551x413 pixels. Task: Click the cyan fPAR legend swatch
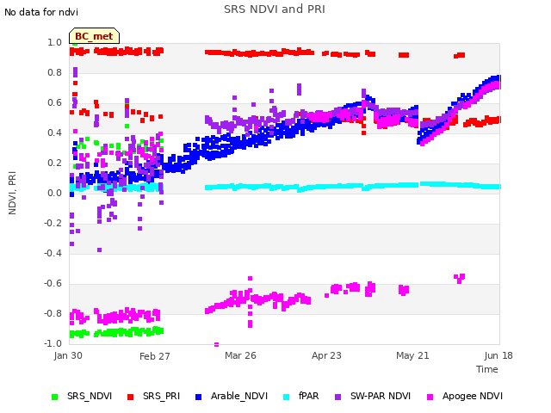287,397
